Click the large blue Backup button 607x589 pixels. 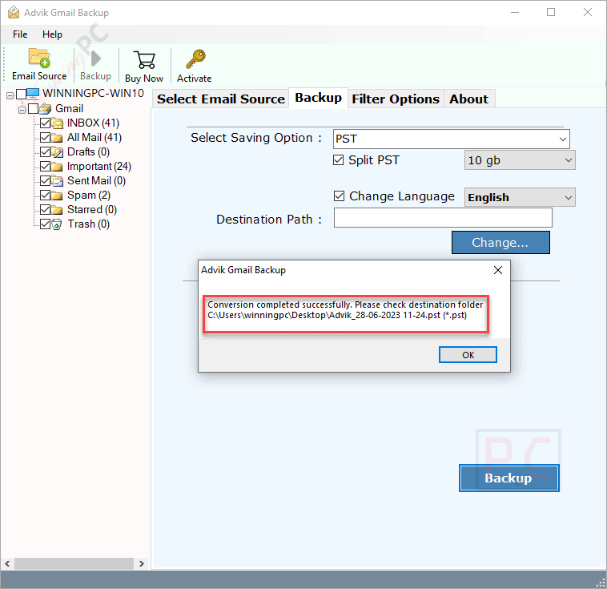coord(509,478)
